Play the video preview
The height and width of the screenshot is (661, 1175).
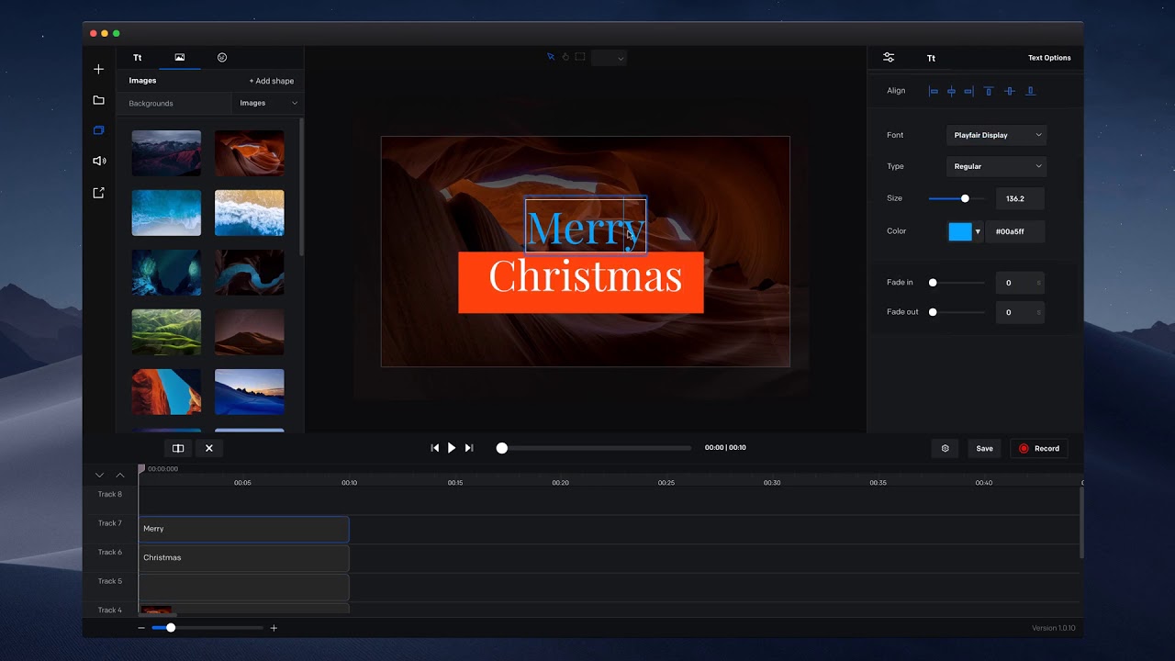click(x=452, y=448)
